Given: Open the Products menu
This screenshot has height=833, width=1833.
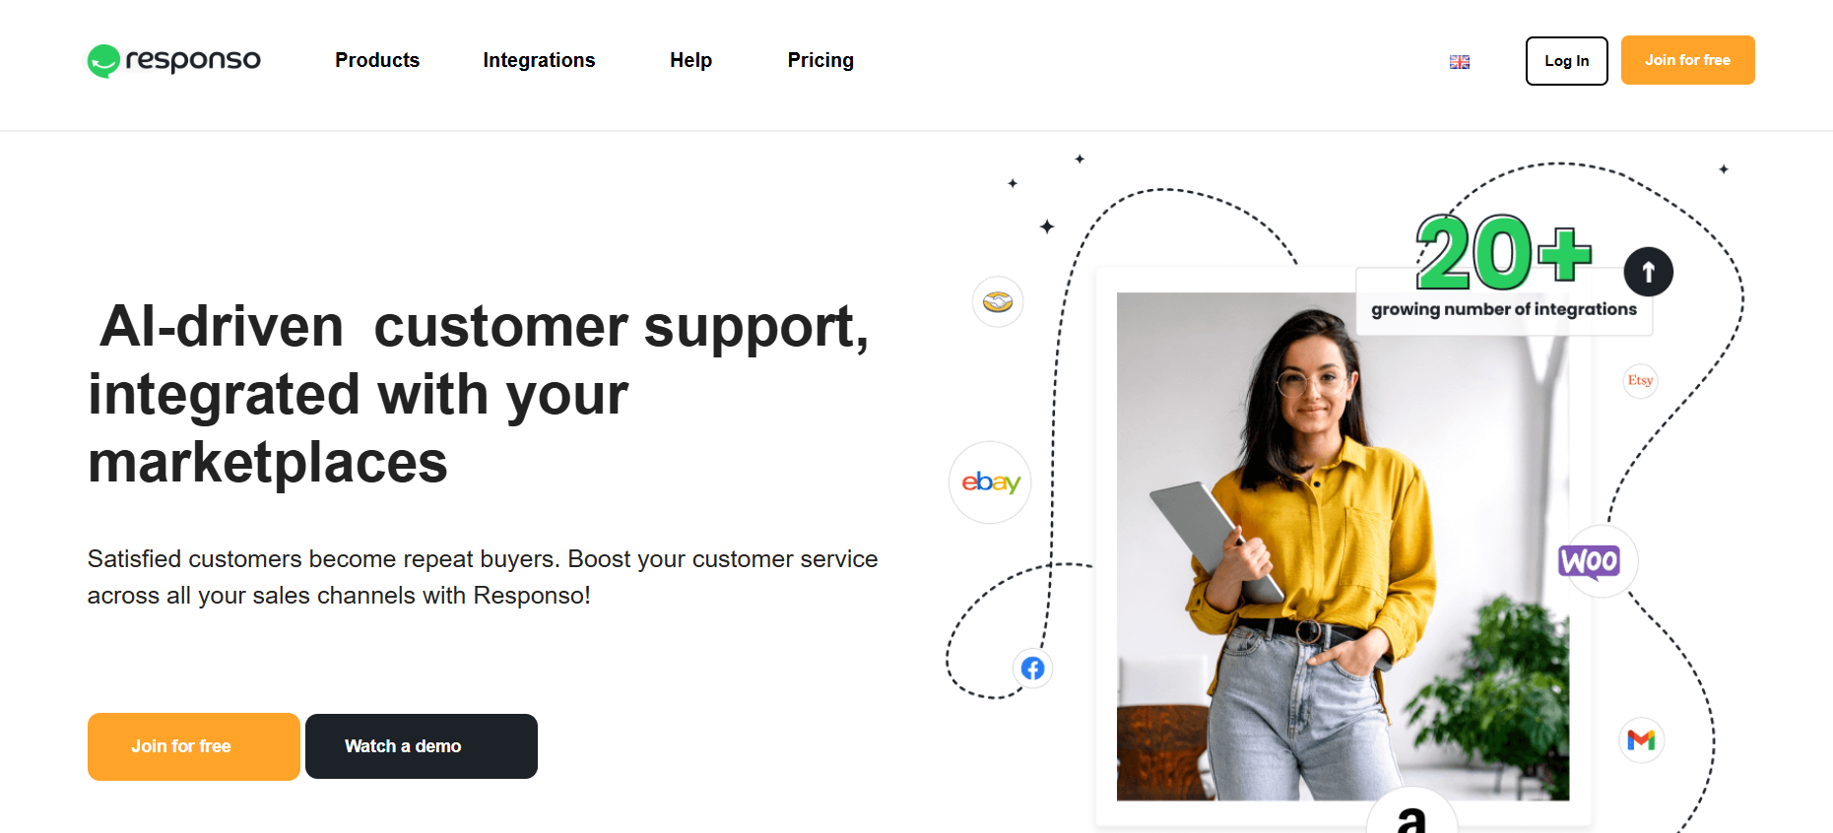Looking at the screenshot, I should point(377,60).
